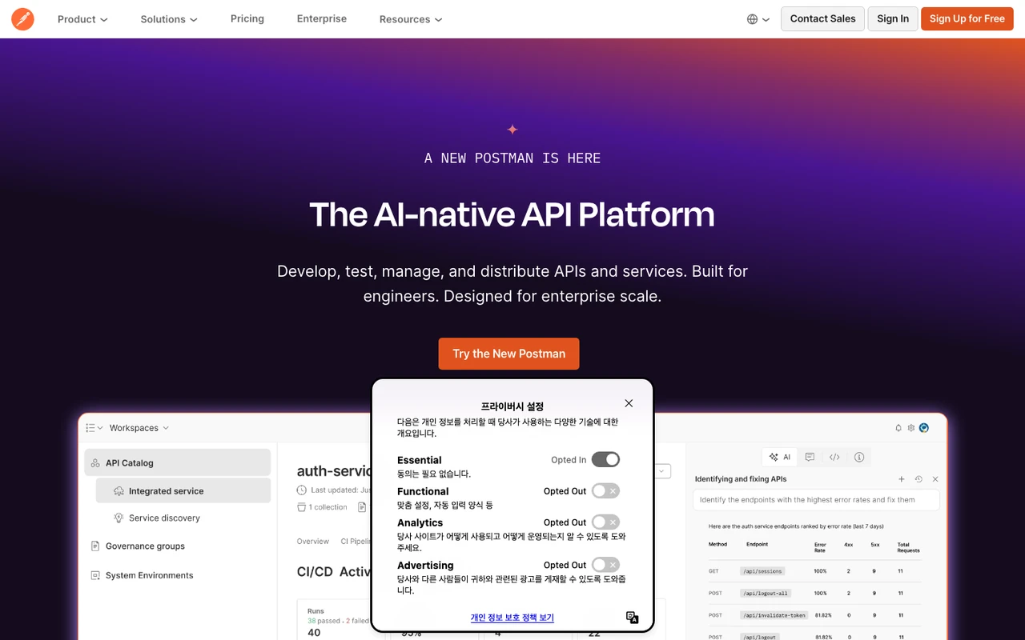Screen dimensions: 1025x640
Task: Open the globe language selector
Action: [758, 19]
